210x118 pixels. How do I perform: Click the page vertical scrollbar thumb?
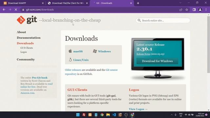[x=209, y=44]
